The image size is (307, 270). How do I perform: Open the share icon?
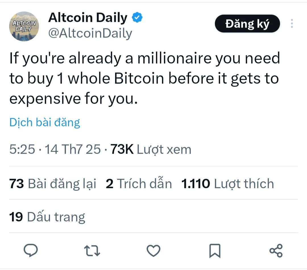pos(276,251)
